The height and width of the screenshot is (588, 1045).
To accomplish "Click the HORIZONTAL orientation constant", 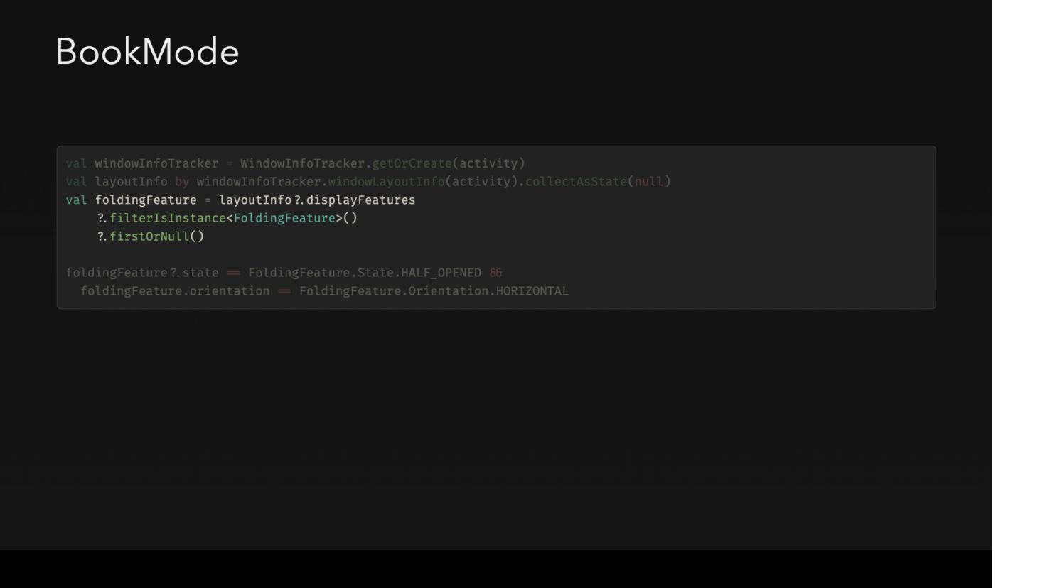I will click(532, 291).
